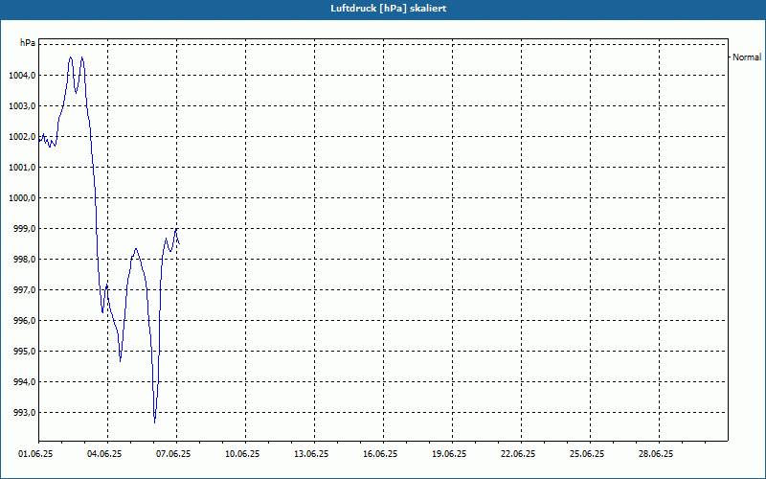766x479 pixels.
Task: Click the 04.06.25 date label
Action: [104, 454]
